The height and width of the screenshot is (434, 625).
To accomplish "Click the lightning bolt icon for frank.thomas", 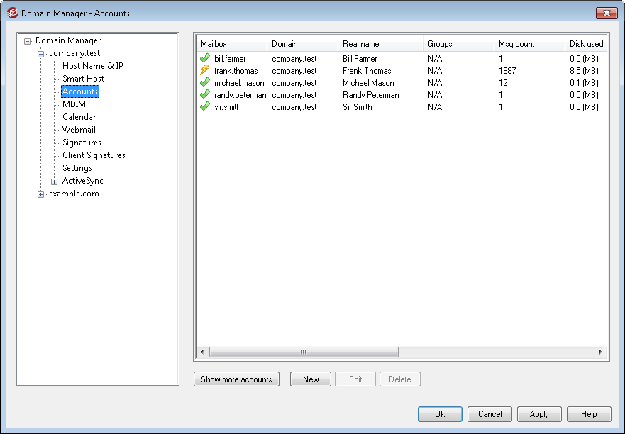I will [205, 71].
